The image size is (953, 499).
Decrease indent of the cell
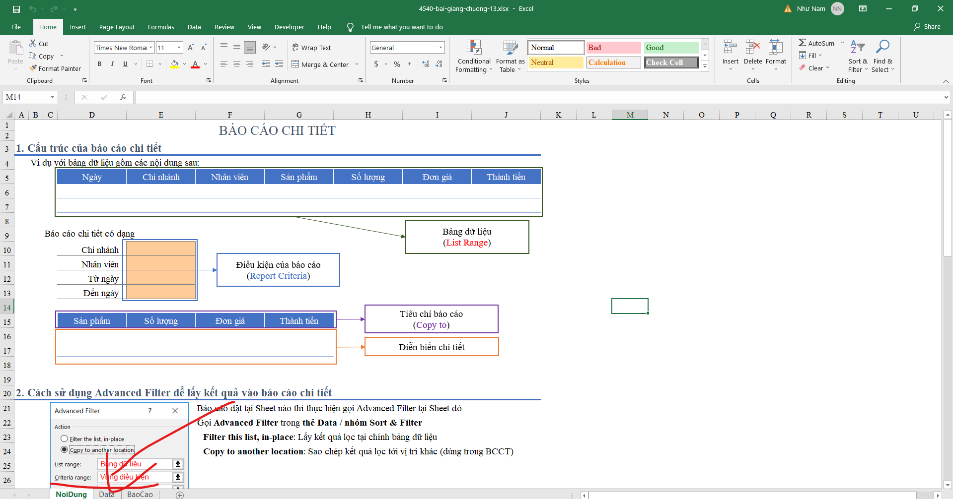[266, 64]
